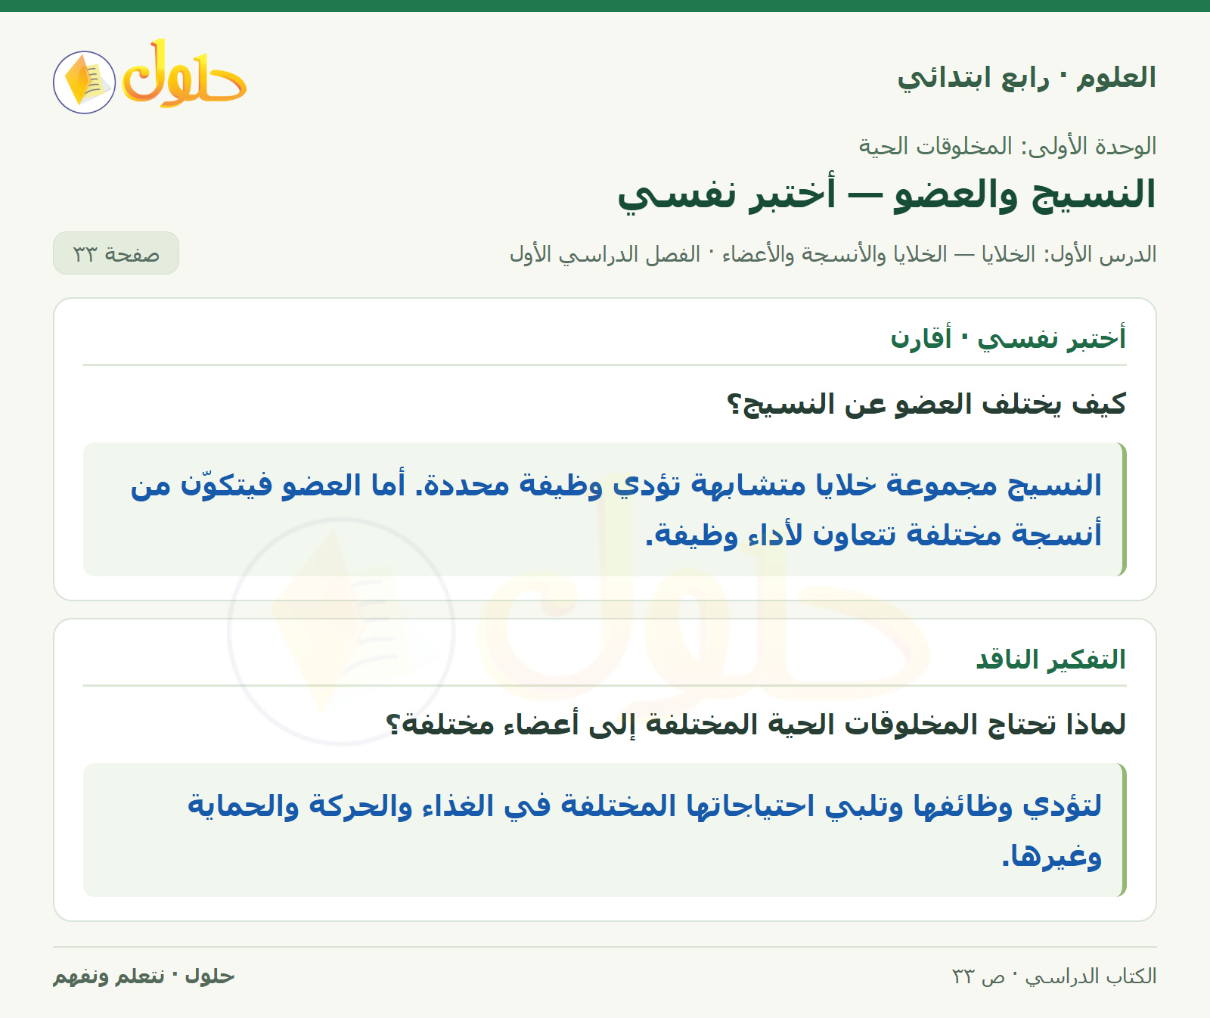
Task: Select the heading العلوم · رابع ابتدائي
Action: coord(1026,78)
